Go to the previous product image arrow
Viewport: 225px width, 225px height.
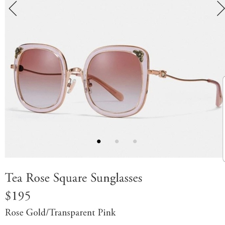[x=13, y=8]
